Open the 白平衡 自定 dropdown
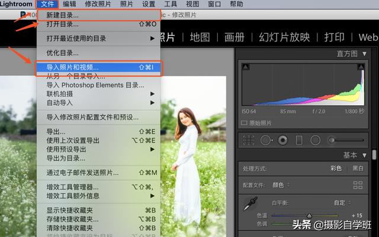Image resolution: width=379 pixels, height=237 pixels. [342, 203]
